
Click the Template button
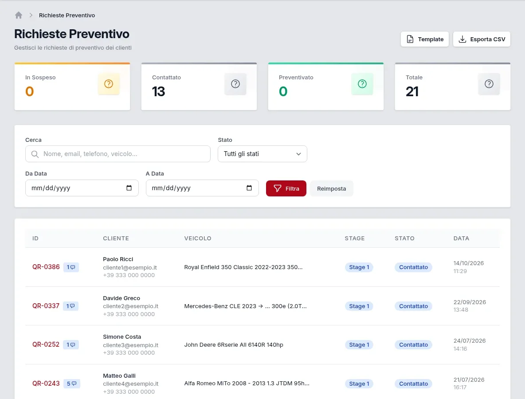point(424,39)
